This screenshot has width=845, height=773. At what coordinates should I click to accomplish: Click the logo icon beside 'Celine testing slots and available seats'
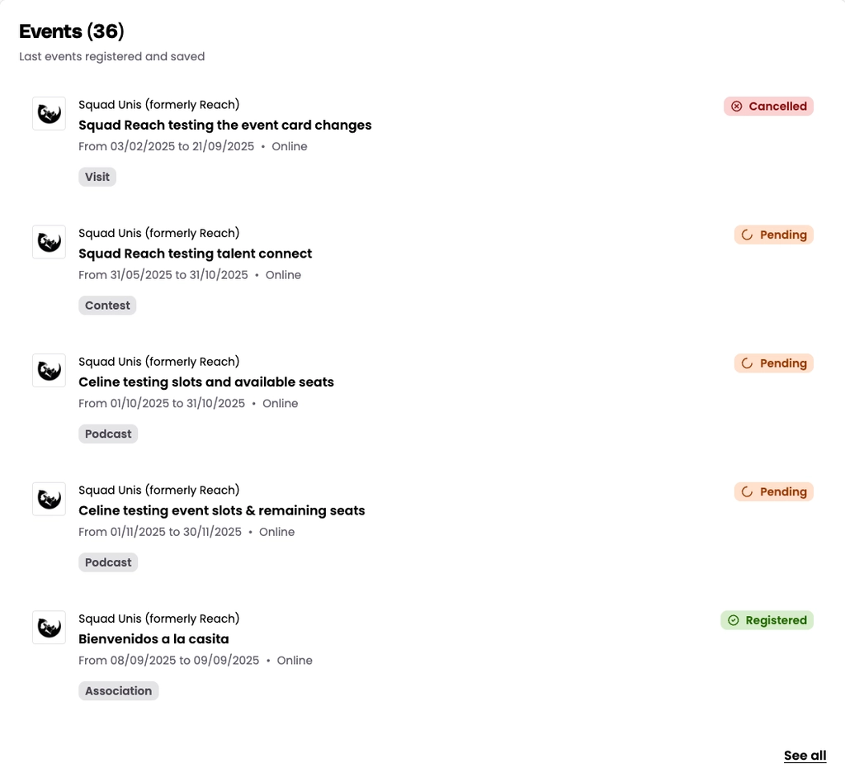click(x=49, y=371)
